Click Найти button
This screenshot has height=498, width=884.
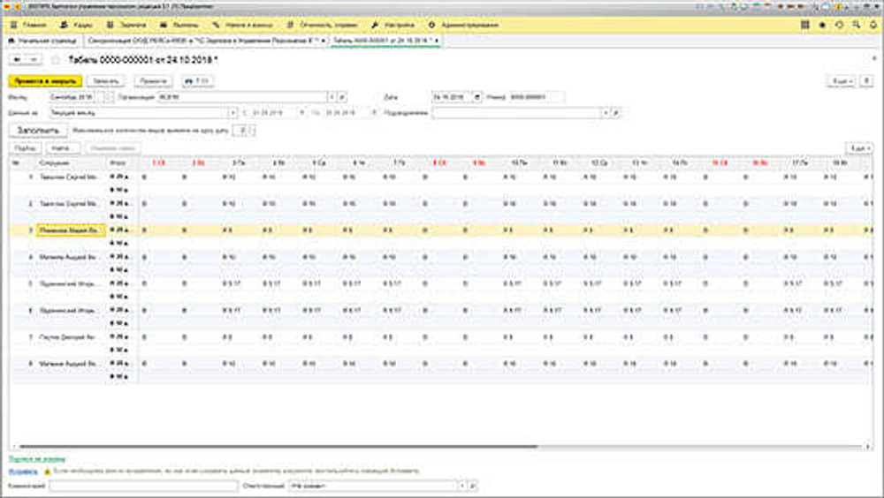62,148
